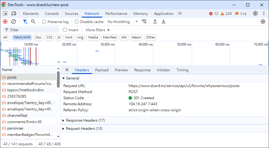Toggle the Font type filter

(69, 37)
